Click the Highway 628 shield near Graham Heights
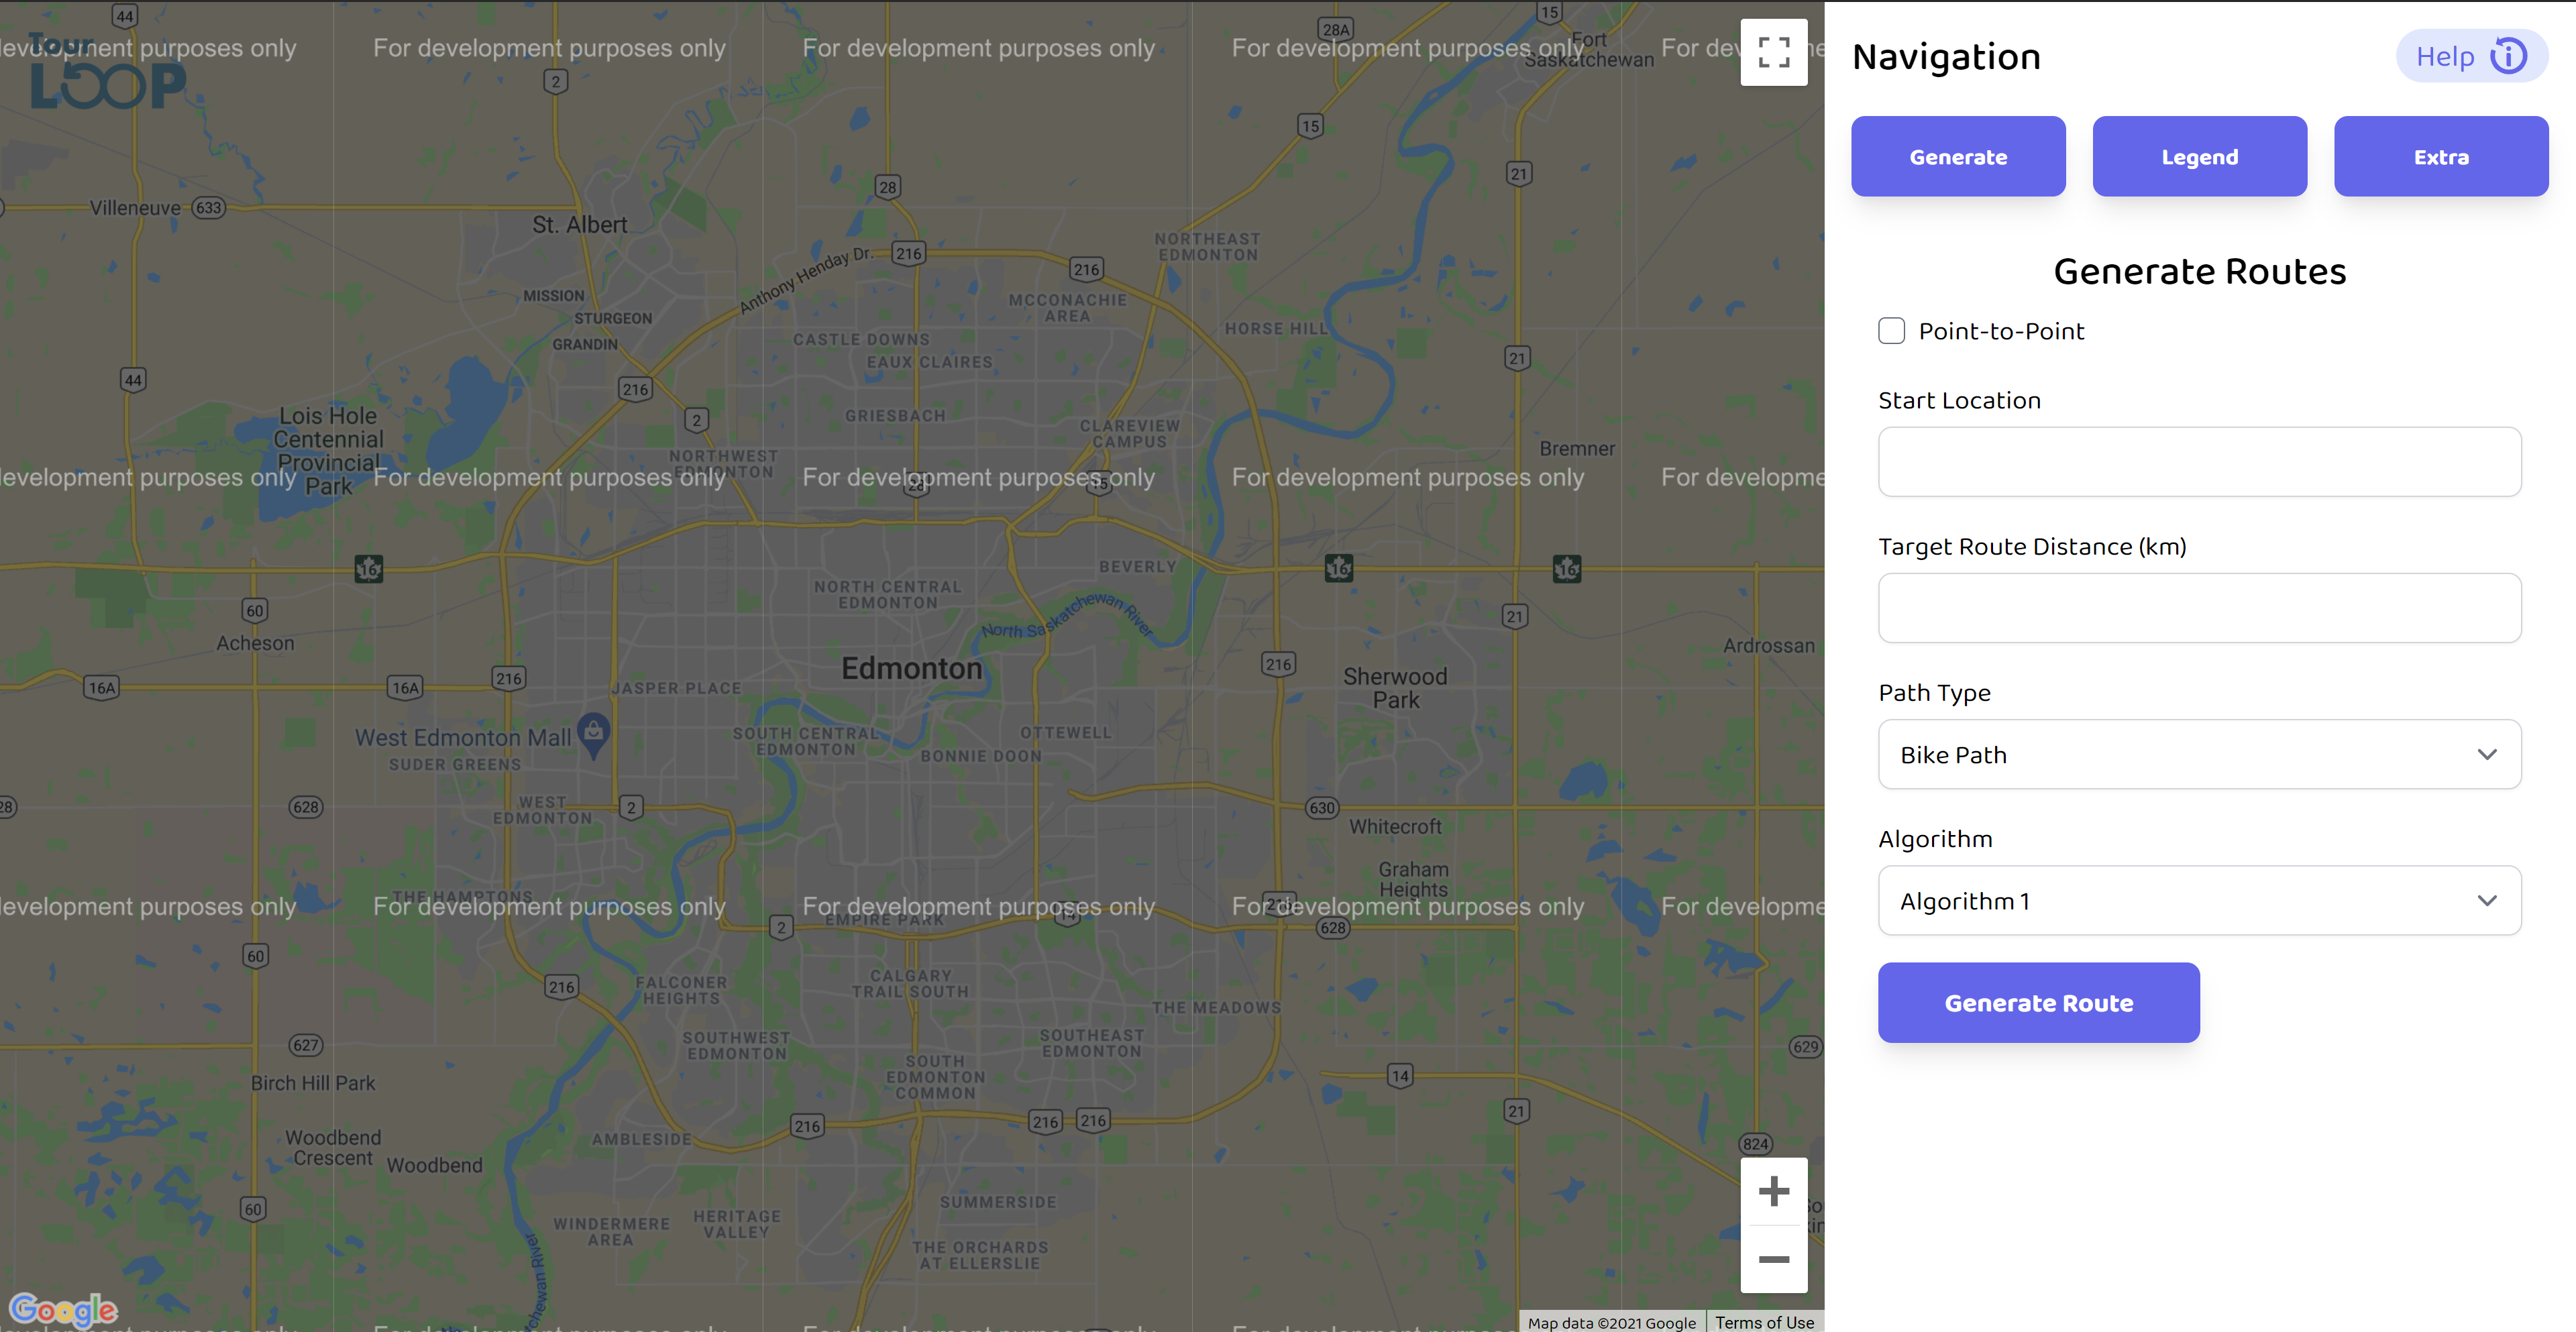2576x1332 pixels. 1332,928
